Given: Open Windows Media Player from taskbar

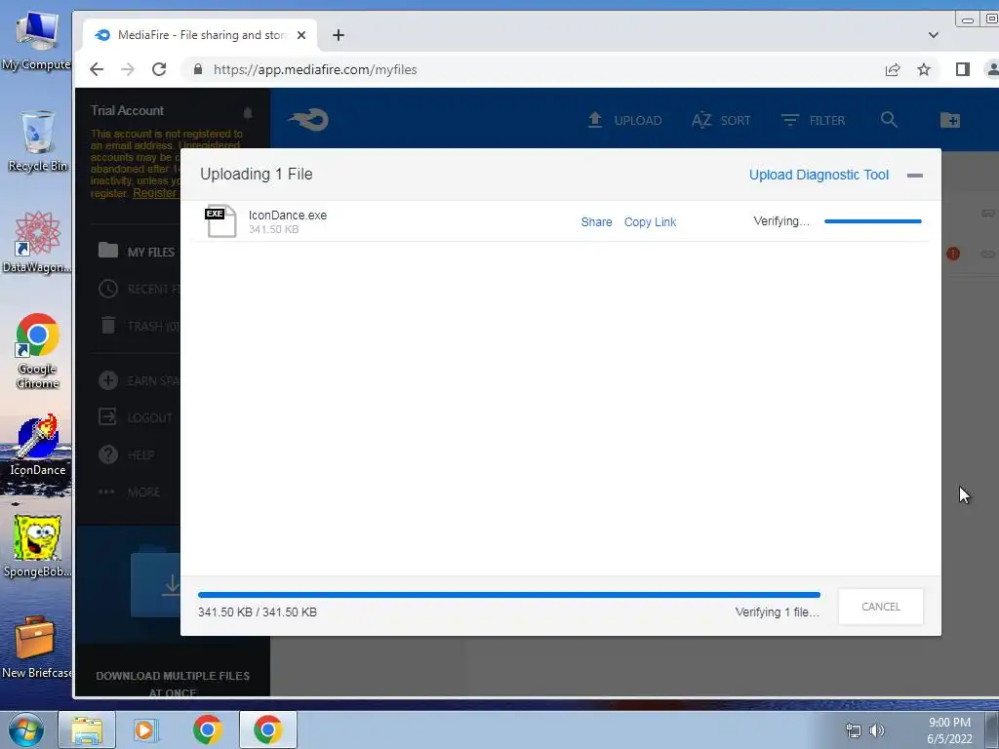Looking at the screenshot, I should coord(145,729).
